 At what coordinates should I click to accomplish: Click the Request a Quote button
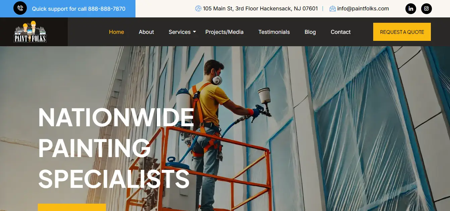(x=402, y=32)
